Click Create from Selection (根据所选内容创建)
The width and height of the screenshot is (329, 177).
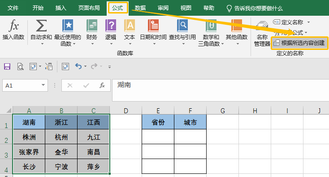tap(299, 43)
